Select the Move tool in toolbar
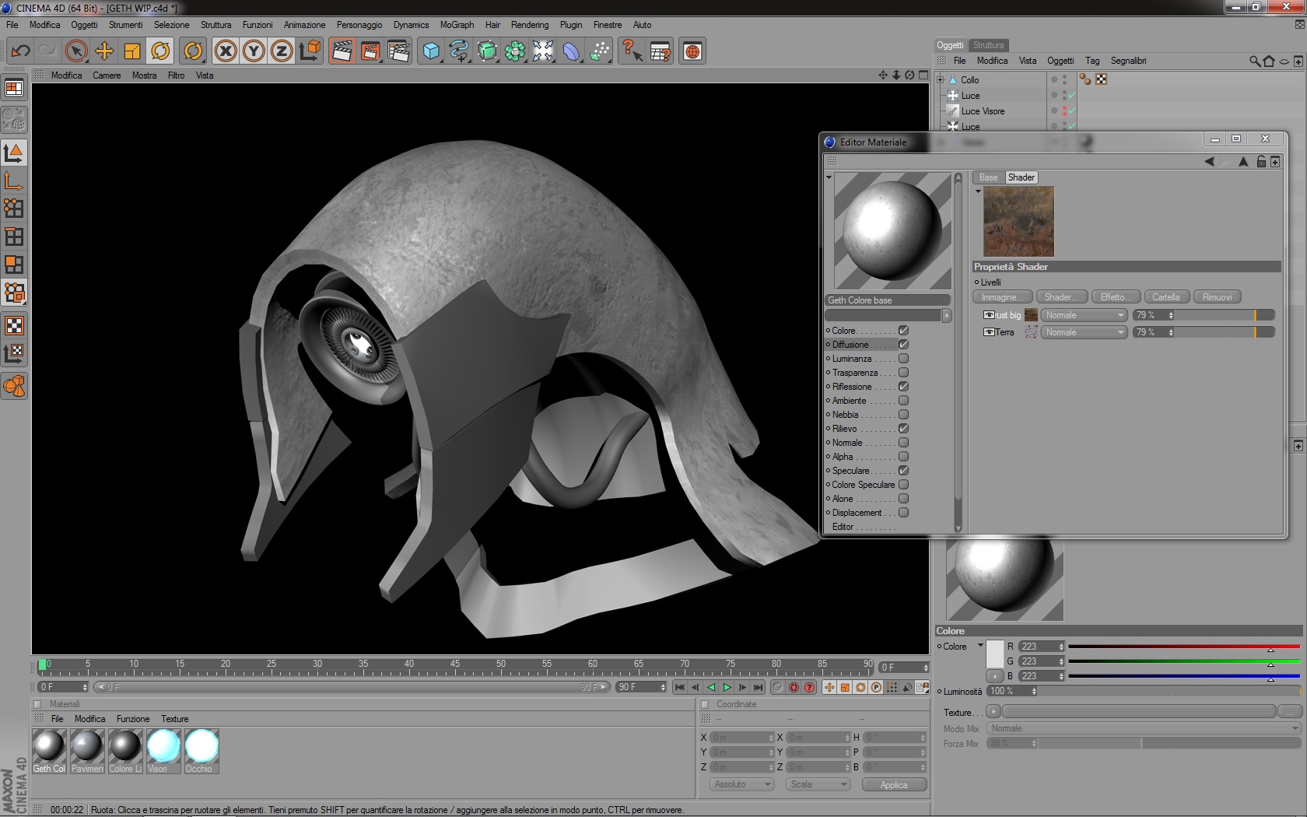This screenshot has width=1307, height=817. [104, 51]
